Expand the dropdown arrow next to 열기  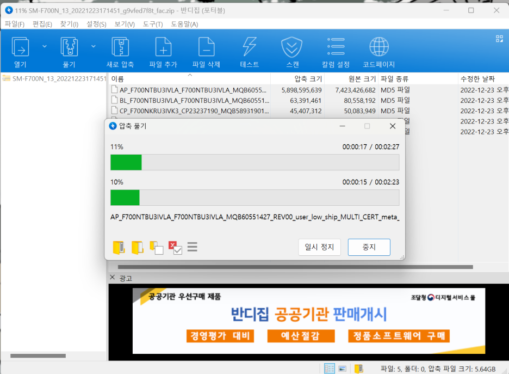coord(45,46)
